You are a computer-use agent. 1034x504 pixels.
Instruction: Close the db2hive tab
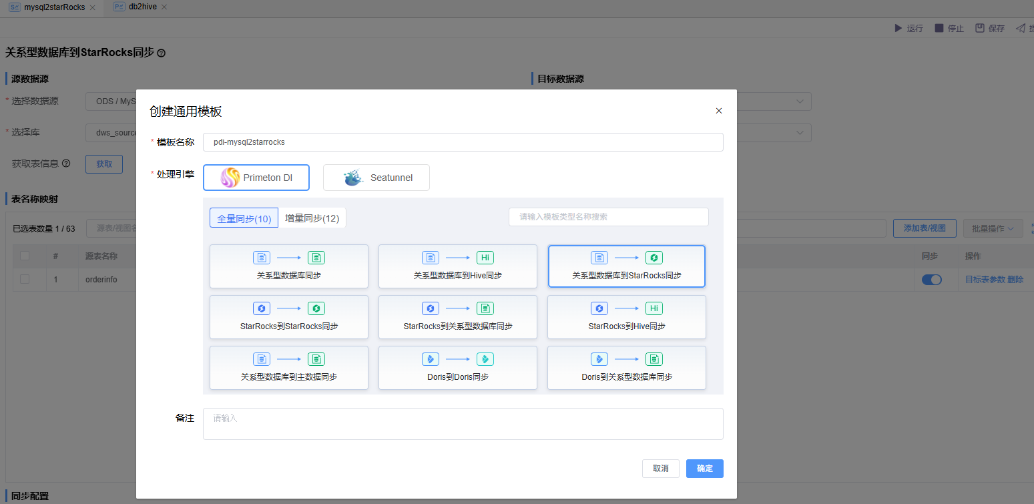click(x=164, y=7)
